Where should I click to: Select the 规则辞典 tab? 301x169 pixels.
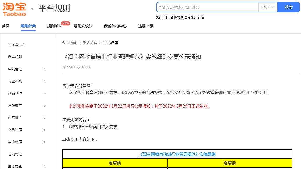pyautogui.click(x=28, y=26)
